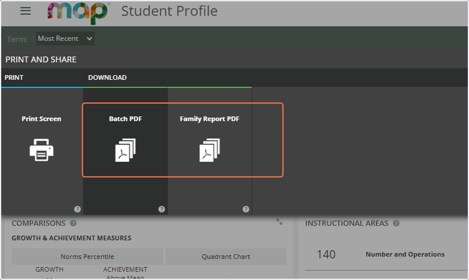Viewport: 469px width, 280px height.
Task: Click the GROWTH column label
Action: pos(49,269)
